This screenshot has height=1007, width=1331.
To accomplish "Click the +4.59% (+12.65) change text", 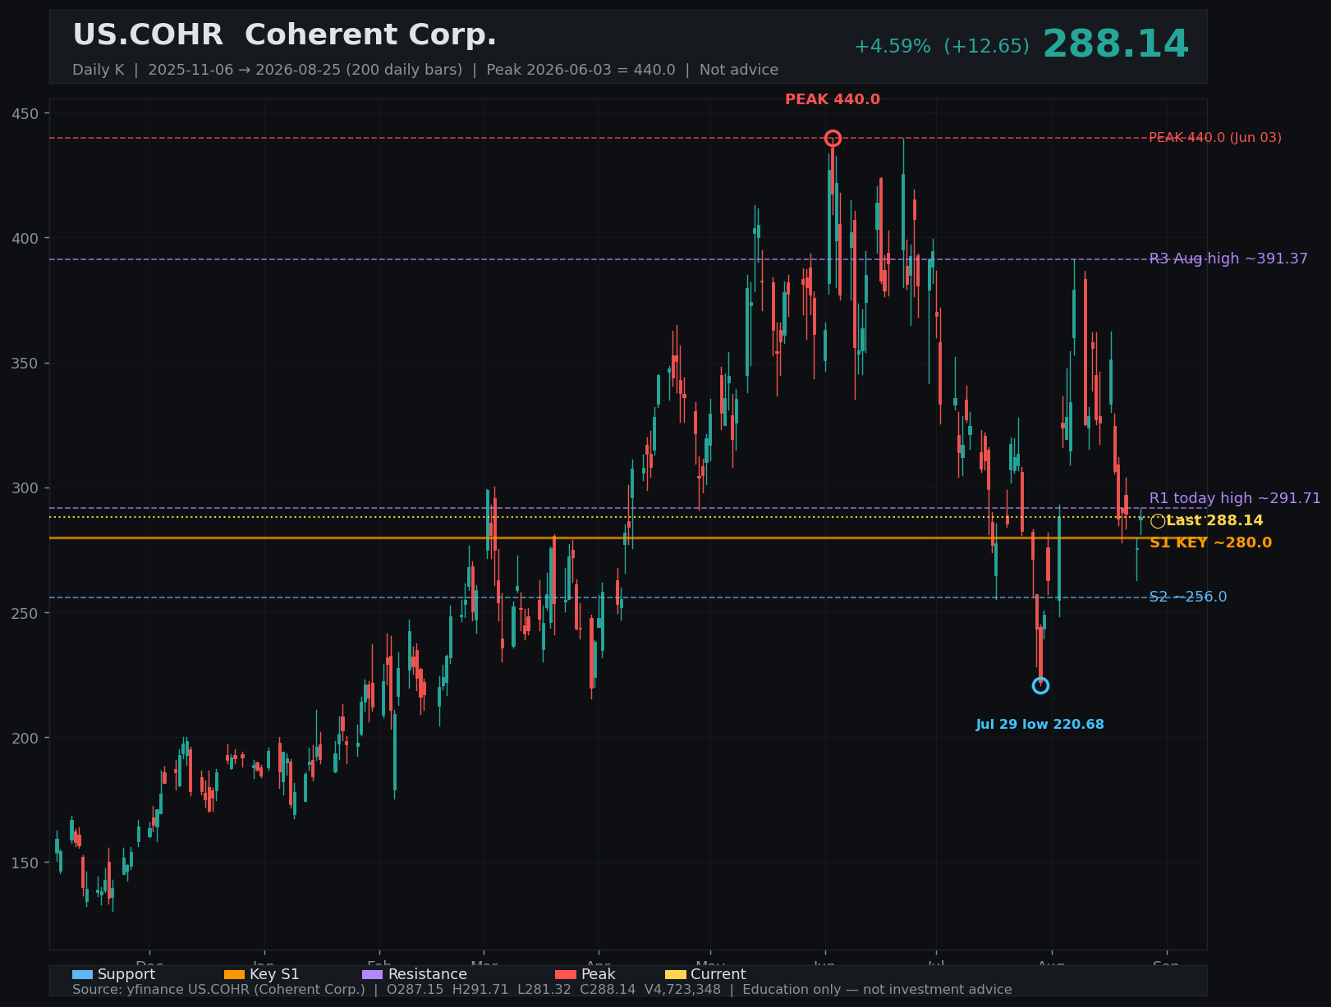I will pos(942,46).
